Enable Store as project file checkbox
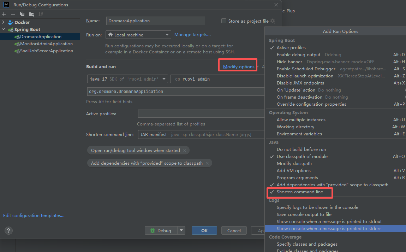 pyautogui.click(x=224, y=21)
